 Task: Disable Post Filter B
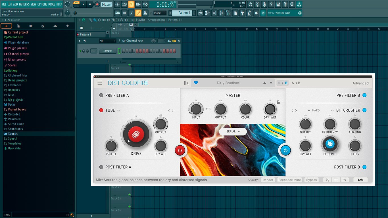(364, 167)
